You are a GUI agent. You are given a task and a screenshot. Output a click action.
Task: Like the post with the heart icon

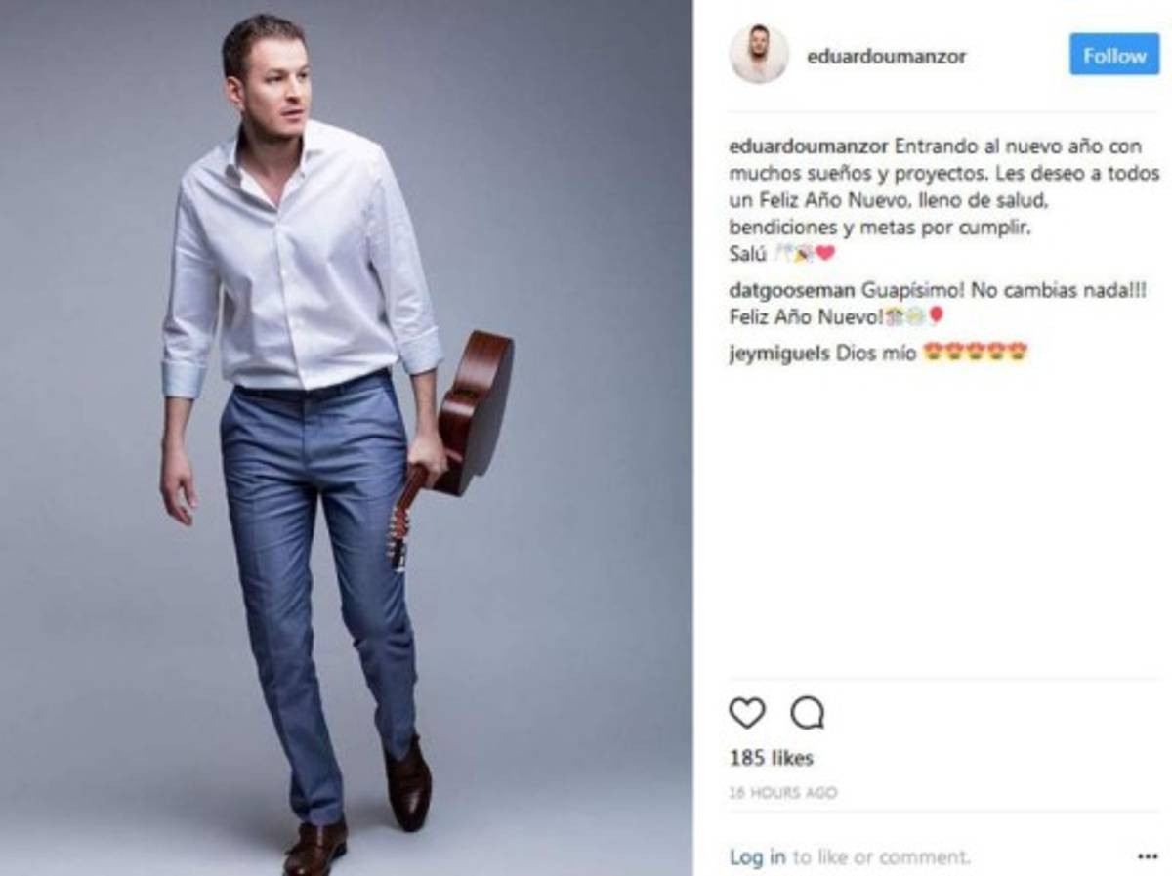747,713
